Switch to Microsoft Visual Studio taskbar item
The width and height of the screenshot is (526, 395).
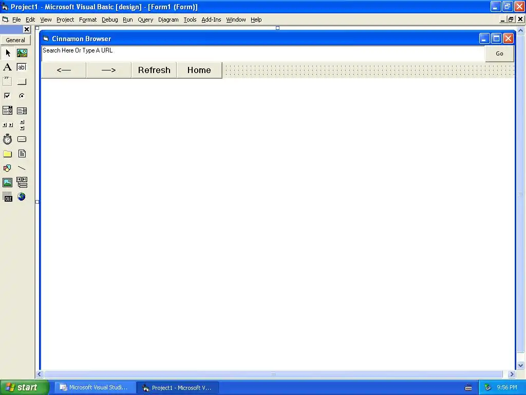pos(95,388)
